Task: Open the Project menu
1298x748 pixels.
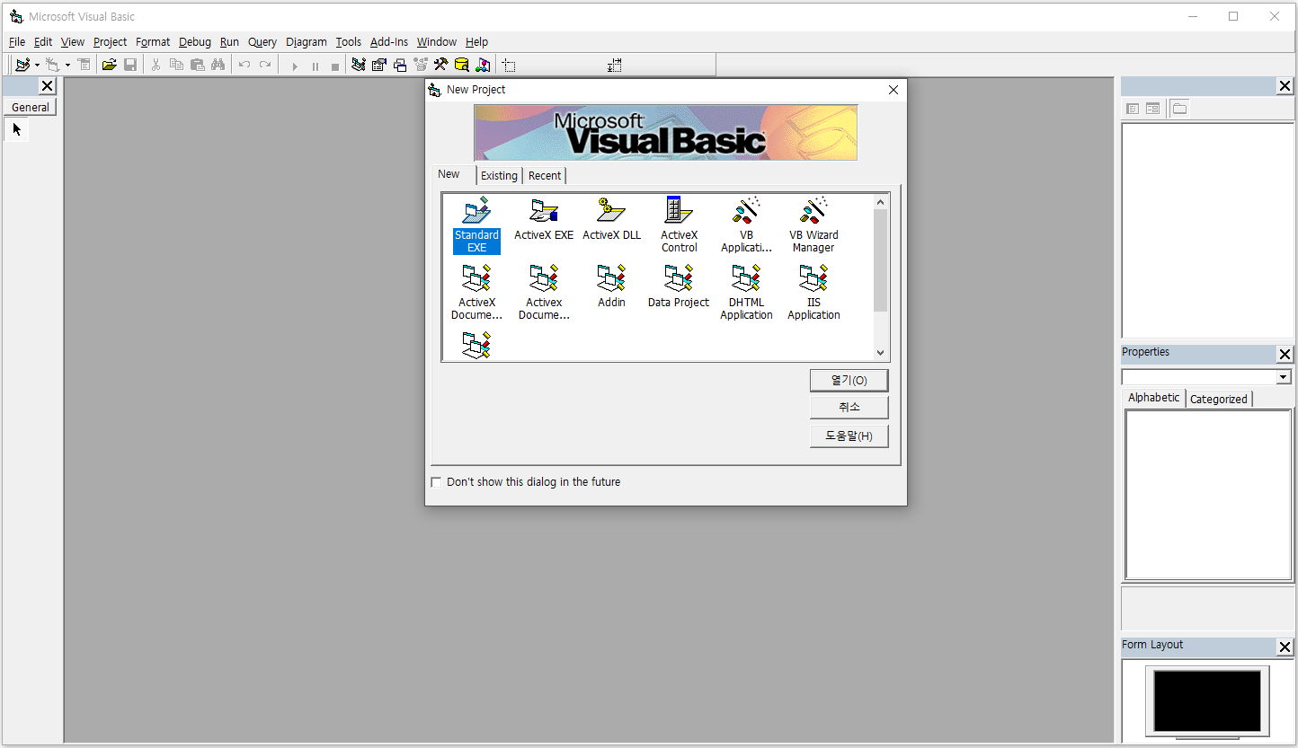Action: [110, 41]
